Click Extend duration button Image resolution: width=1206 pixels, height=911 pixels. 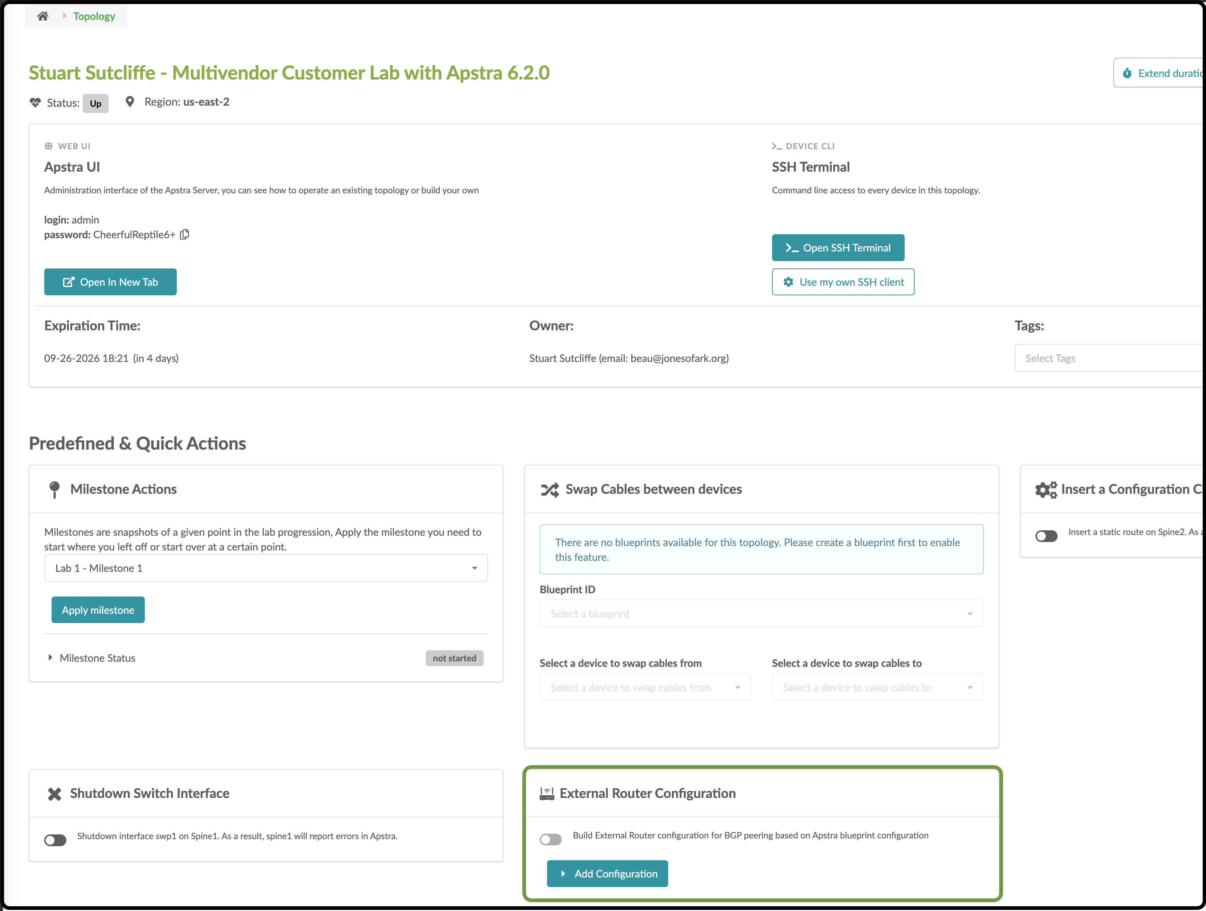point(1158,73)
